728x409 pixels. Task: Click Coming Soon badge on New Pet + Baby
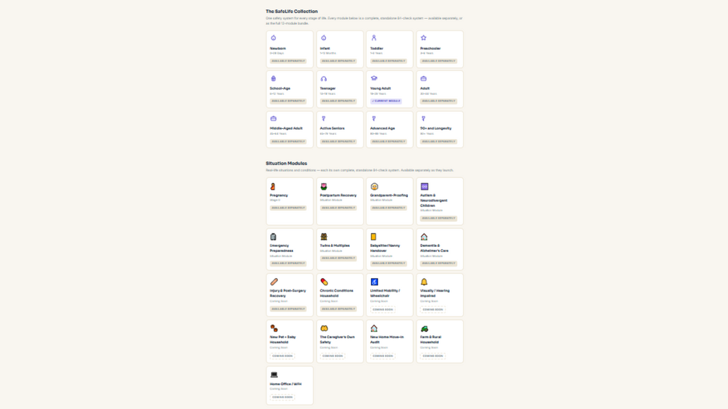(283, 355)
